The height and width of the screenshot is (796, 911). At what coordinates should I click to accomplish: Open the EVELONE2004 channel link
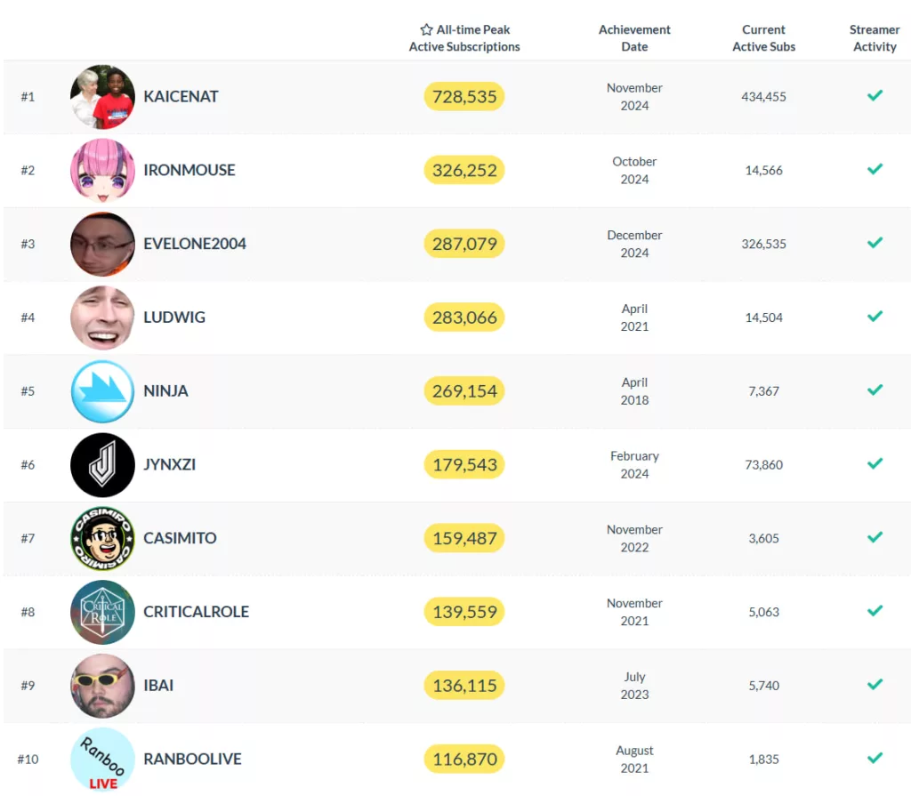point(195,244)
